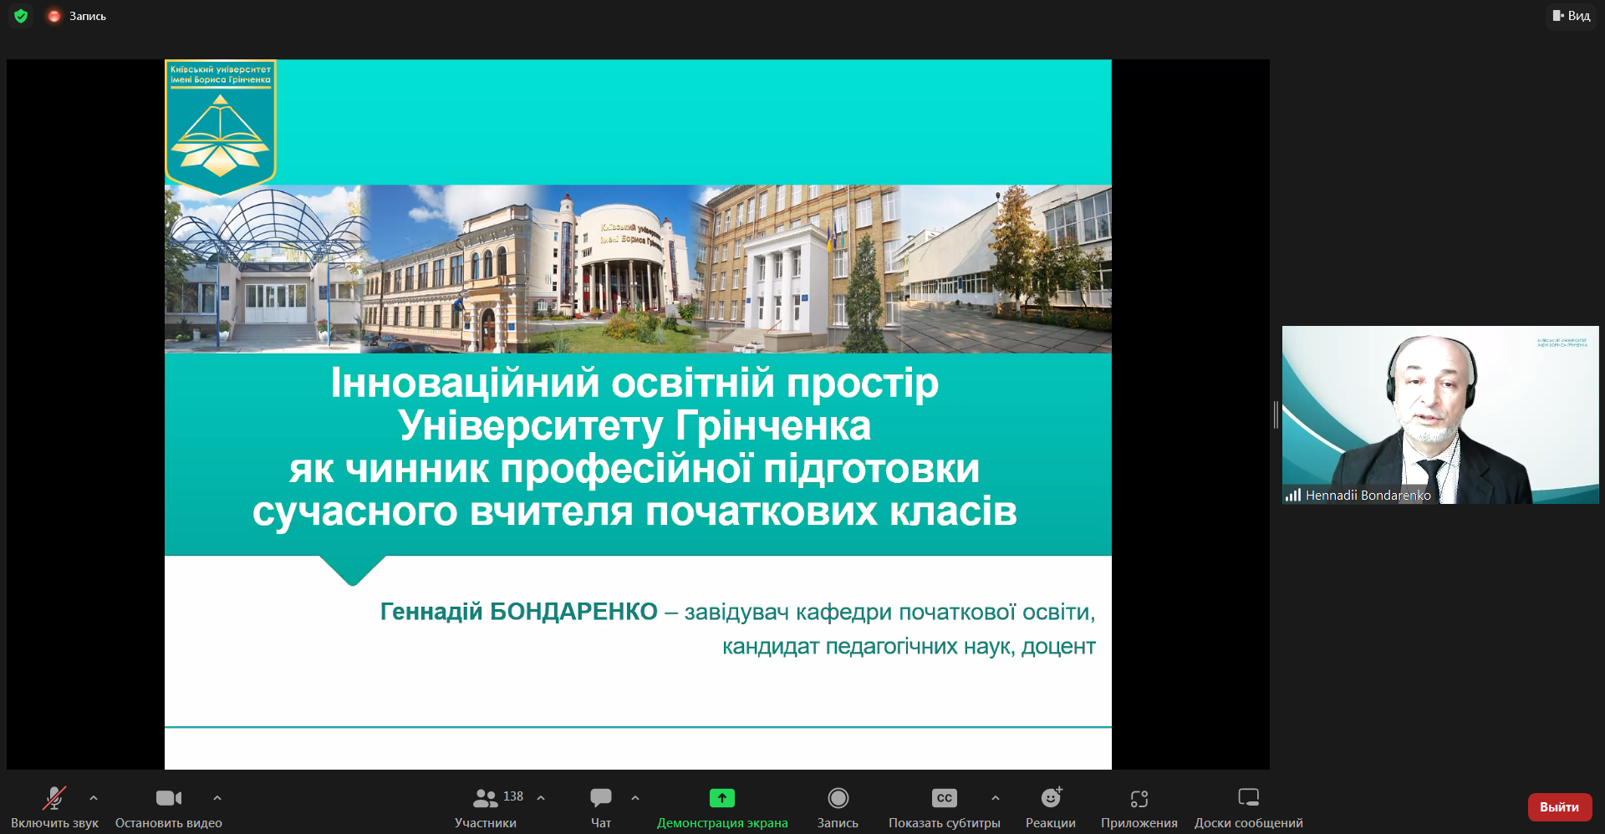
Task: Start screen sharing with green share icon
Action: point(721,799)
